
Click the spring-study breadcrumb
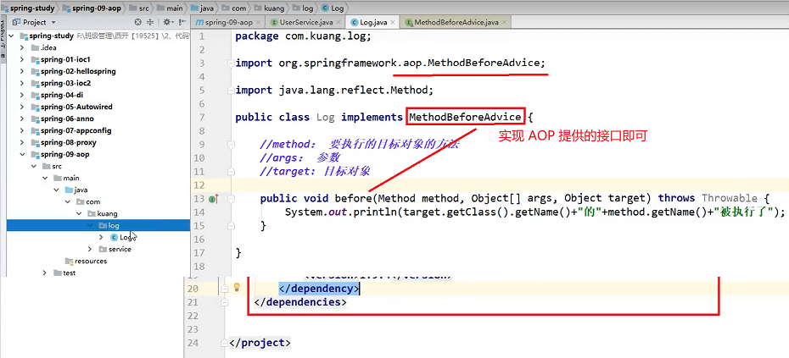(x=28, y=8)
